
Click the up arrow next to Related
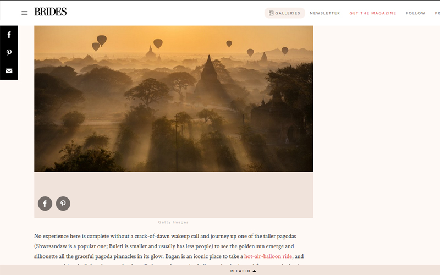click(254, 271)
